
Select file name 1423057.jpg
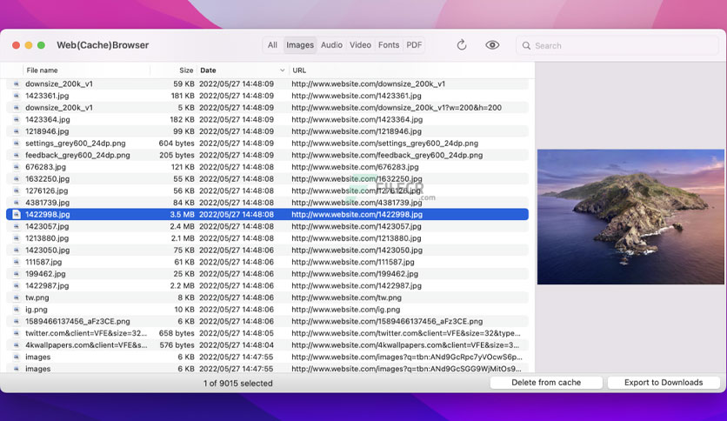coord(47,226)
